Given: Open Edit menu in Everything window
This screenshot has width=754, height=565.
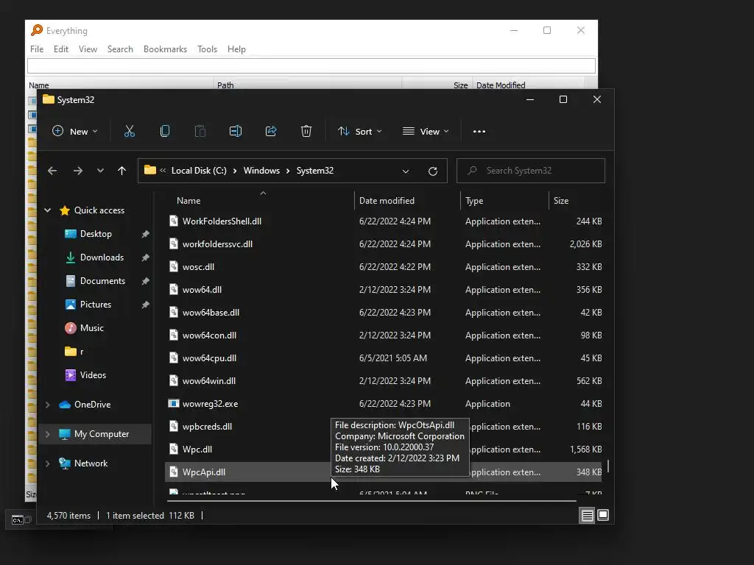Looking at the screenshot, I should coord(60,49).
